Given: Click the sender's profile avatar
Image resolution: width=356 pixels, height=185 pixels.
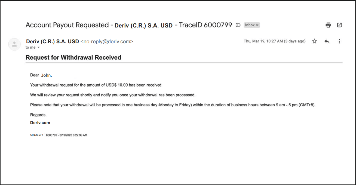Looking at the screenshot, I should click(x=14, y=44).
